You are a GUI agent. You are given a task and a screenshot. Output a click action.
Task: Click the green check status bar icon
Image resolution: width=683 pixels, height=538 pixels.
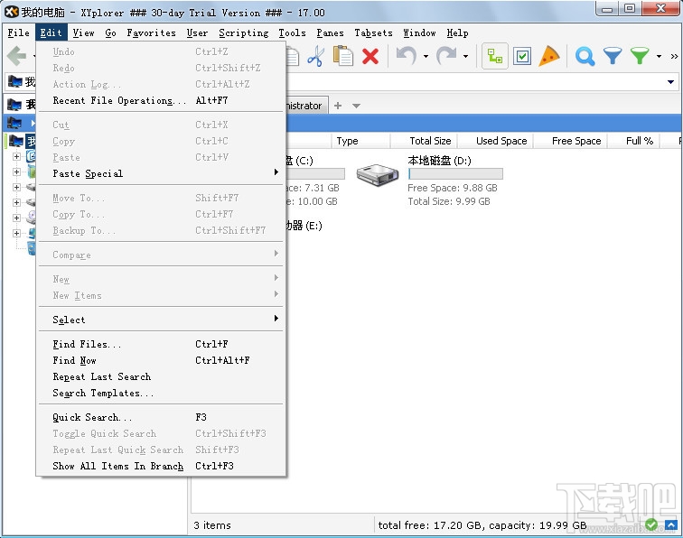click(x=651, y=524)
